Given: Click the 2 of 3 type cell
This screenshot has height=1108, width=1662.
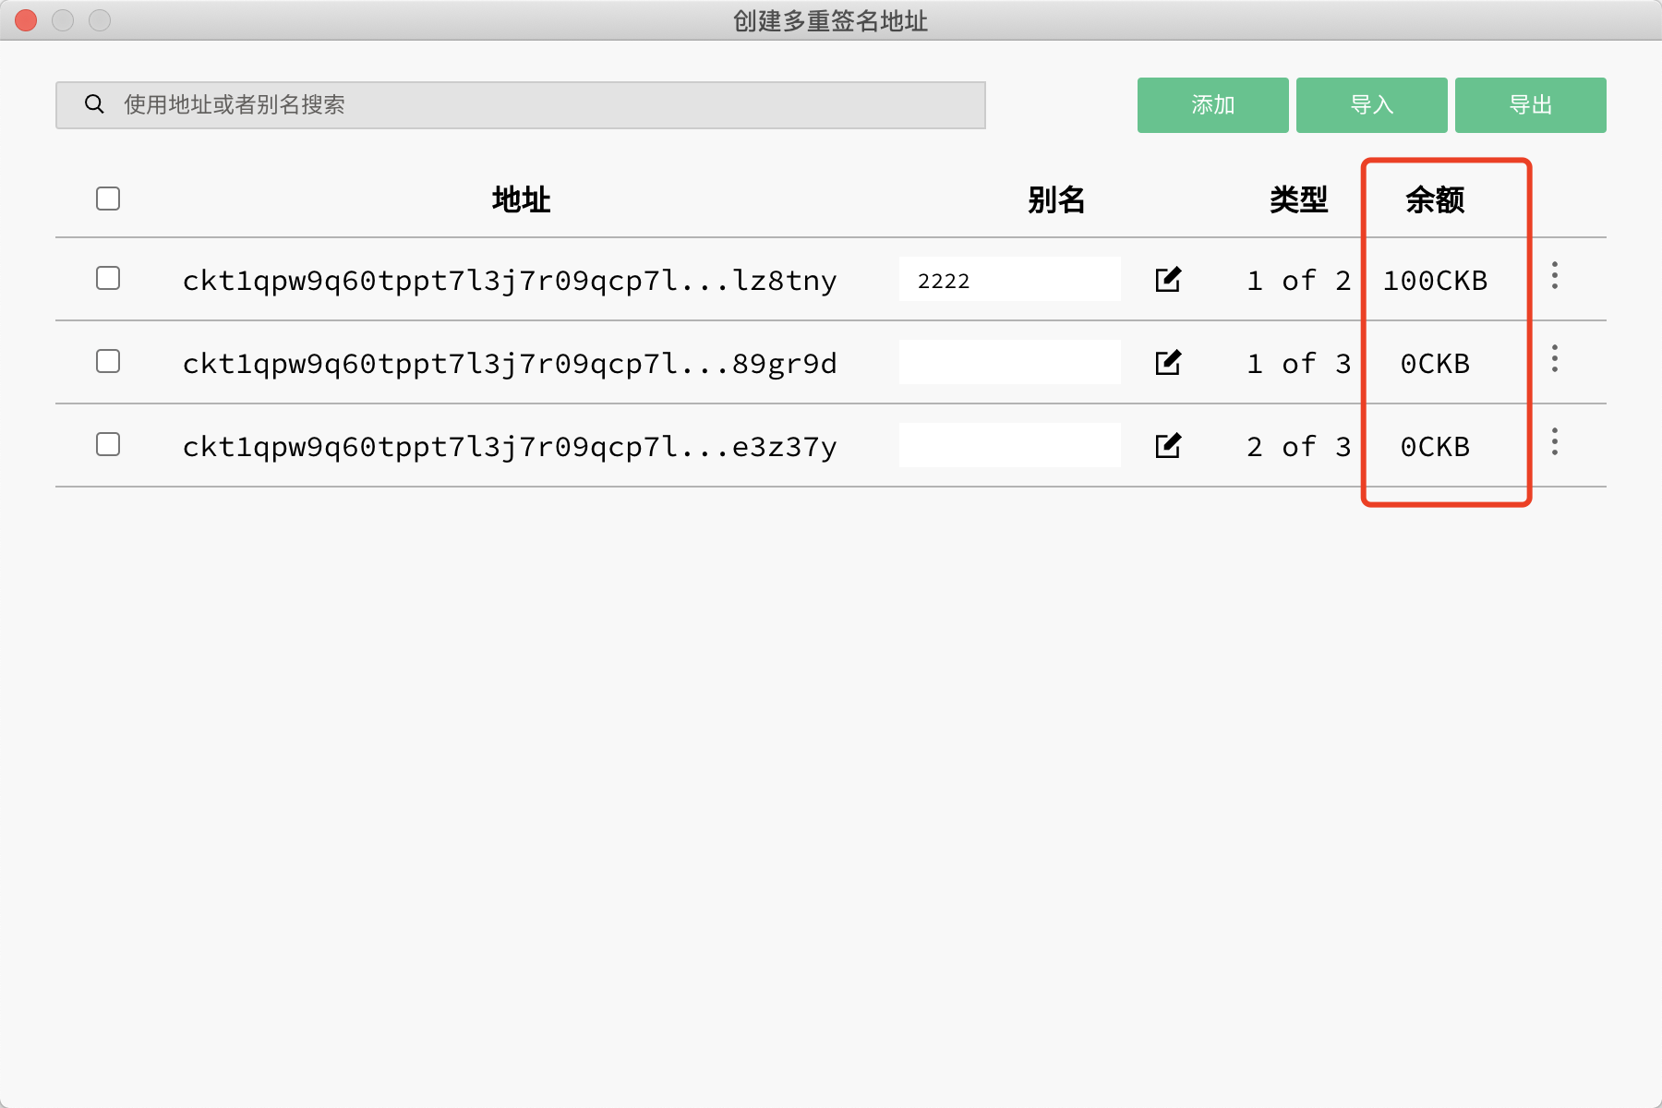Looking at the screenshot, I should click(1298, 446).
